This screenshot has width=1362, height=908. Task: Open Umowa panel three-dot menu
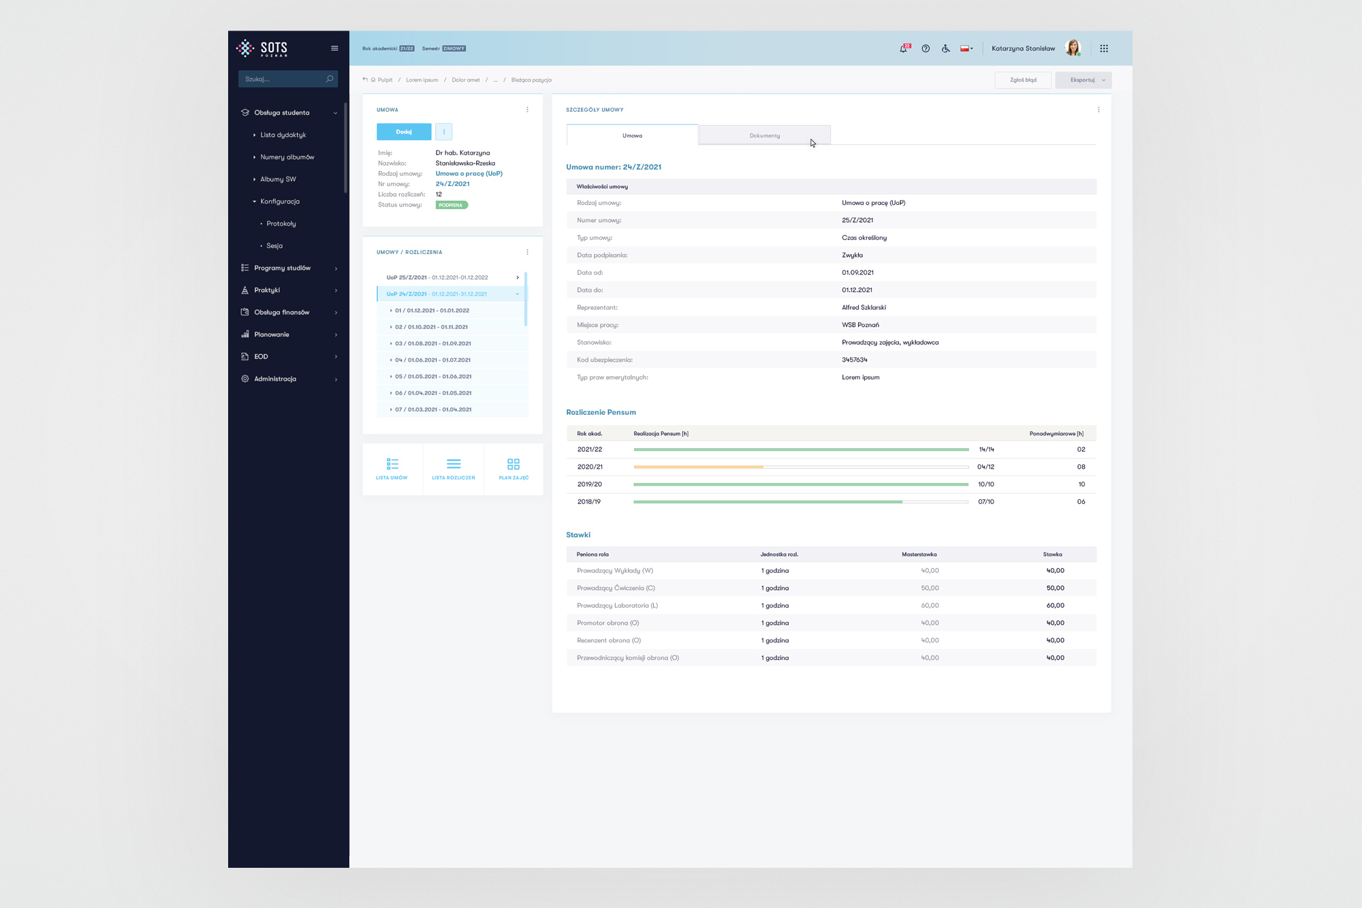527,110
